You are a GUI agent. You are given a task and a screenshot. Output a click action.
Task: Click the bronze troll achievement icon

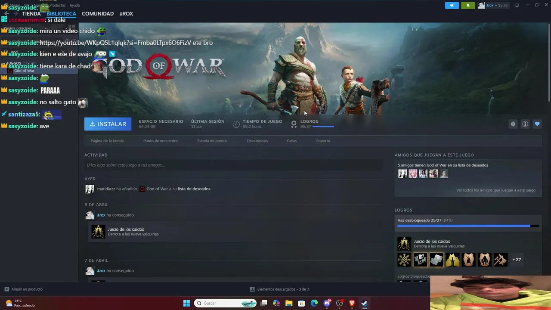click(484, 260)
